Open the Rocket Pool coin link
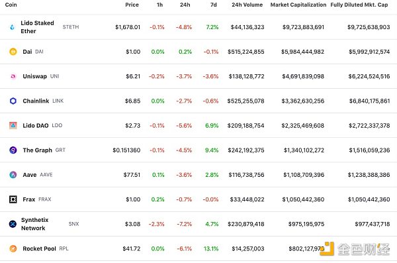397x263 pixels. (x=39, y=248)
